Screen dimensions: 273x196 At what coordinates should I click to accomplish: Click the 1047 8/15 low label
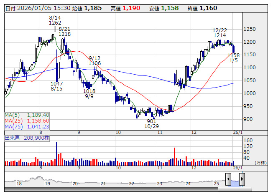pos(56,86)
